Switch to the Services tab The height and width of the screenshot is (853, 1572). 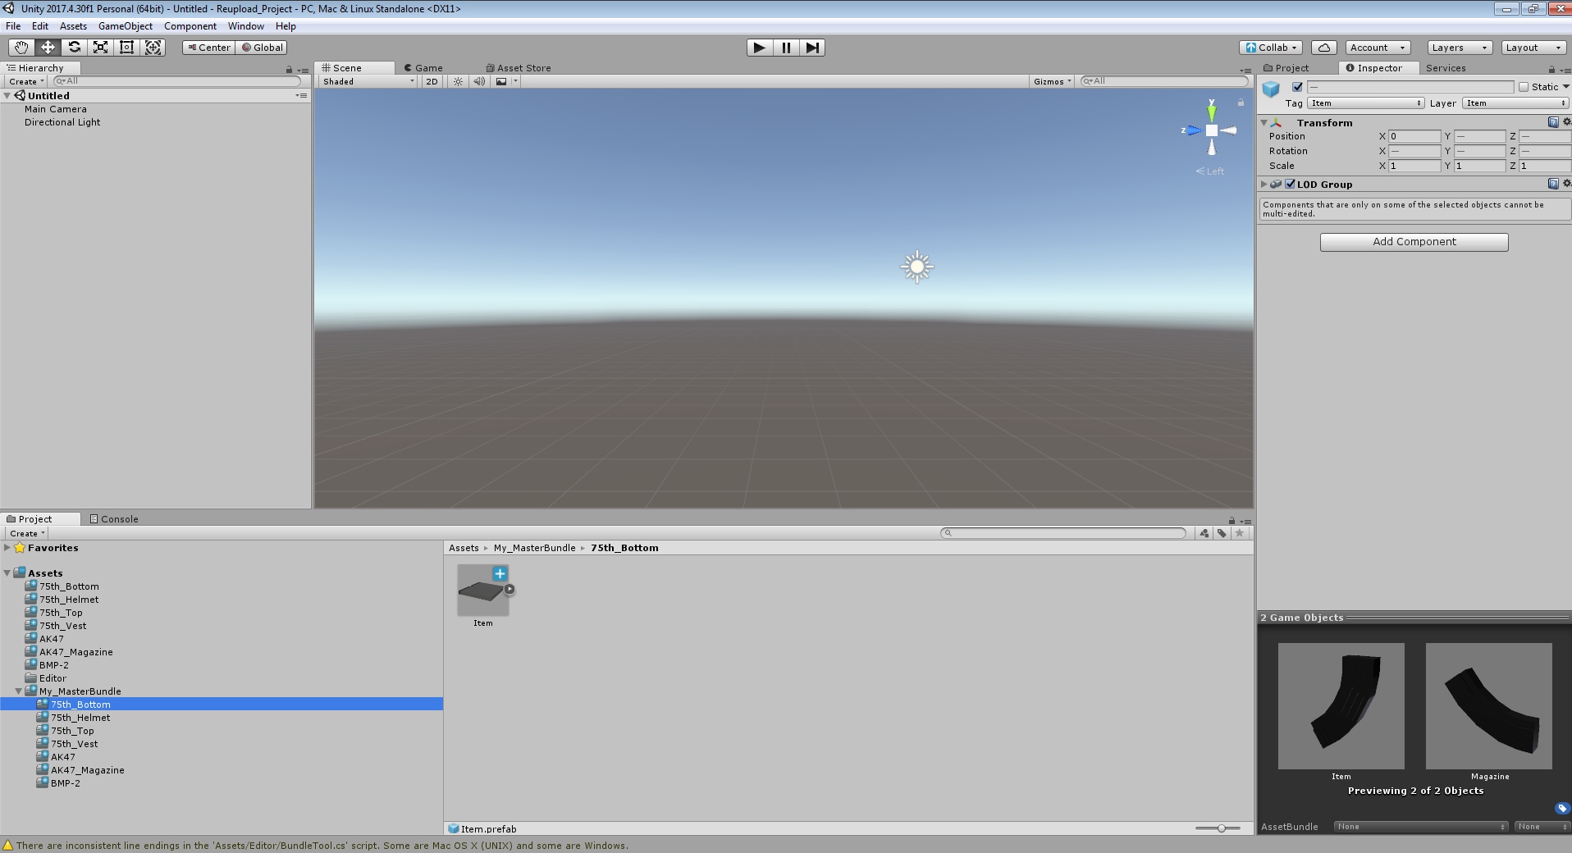coord(1446,68)
